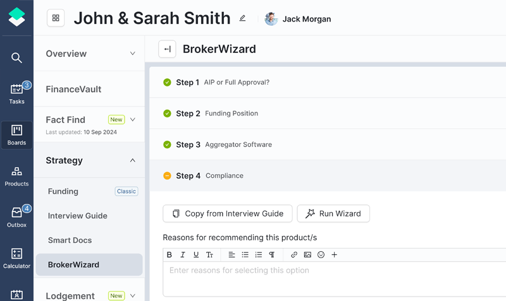
Task: Insert an image using the editor toolbar
Action: coord(307,255)
